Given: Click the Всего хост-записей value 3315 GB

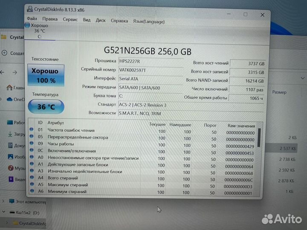Looking at the screenshot, I should click(247, 72).
